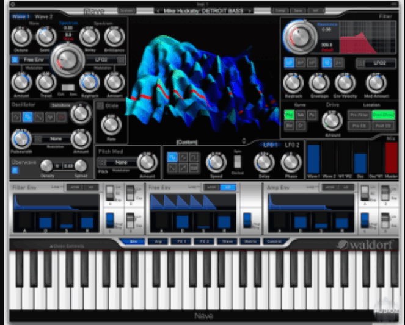Click the Octave knob
This screenshot has height=325, width=405.
click(21, 37)
